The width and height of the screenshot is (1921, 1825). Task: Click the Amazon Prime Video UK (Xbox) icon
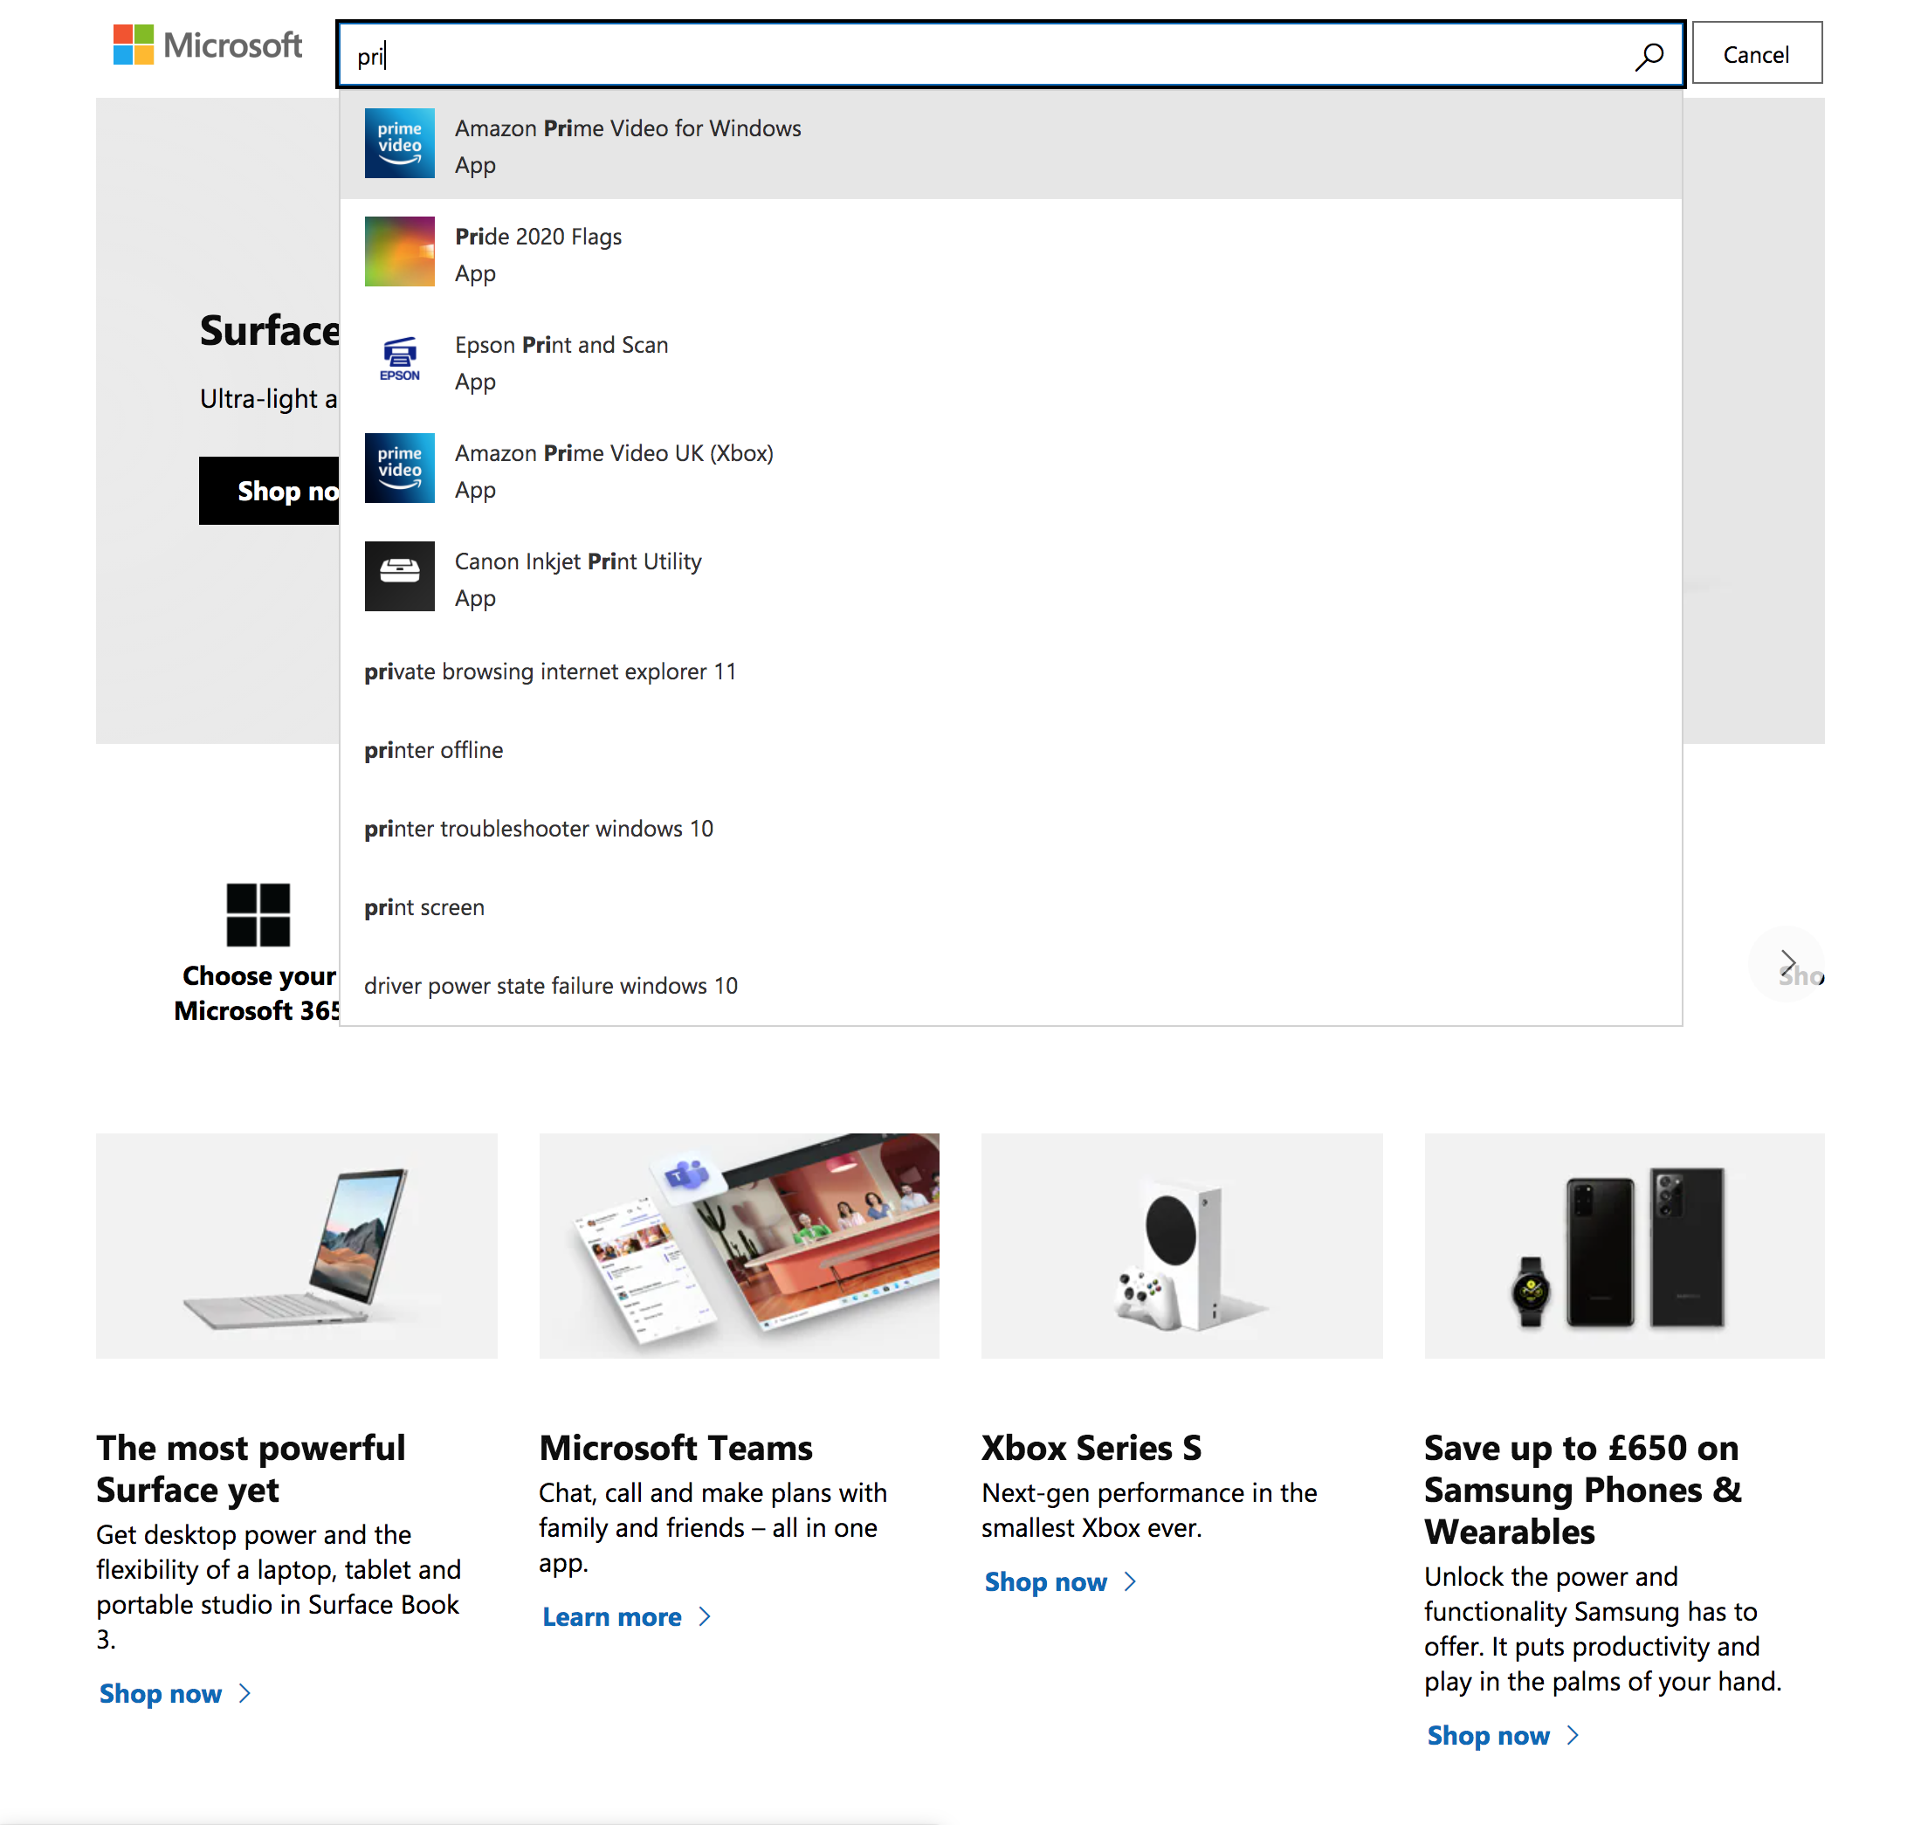(x=399, y=468)
